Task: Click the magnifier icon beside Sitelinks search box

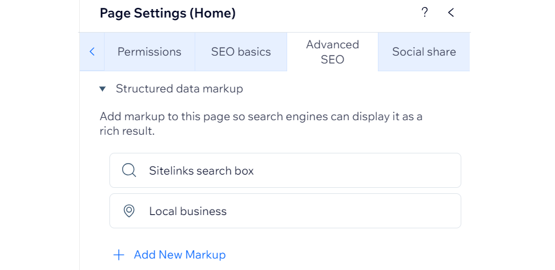Action: pos(129,170)
